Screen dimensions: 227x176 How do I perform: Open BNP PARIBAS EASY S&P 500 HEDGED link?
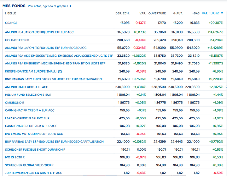(54, 142)
